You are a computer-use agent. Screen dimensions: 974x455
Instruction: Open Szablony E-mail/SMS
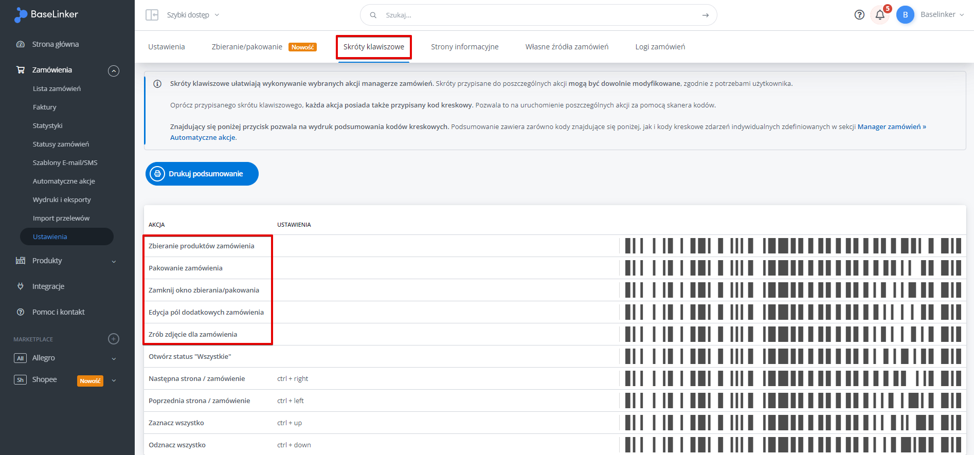pos(65,163)
